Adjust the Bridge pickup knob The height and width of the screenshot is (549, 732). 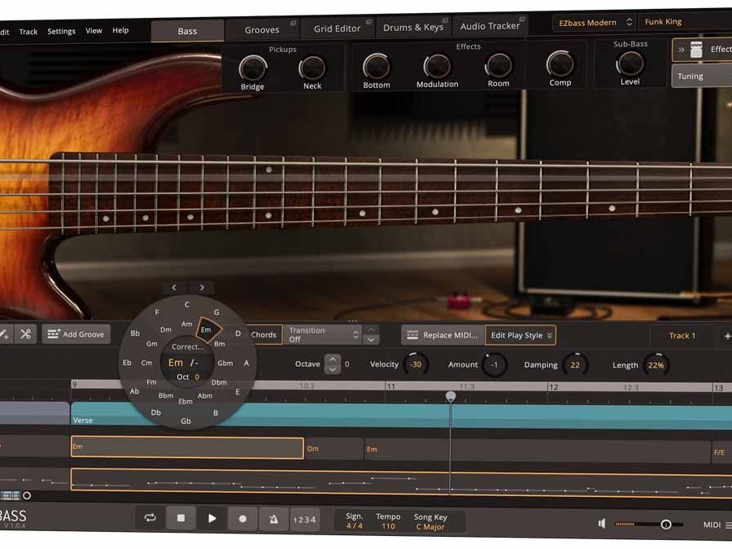(253, 68)
